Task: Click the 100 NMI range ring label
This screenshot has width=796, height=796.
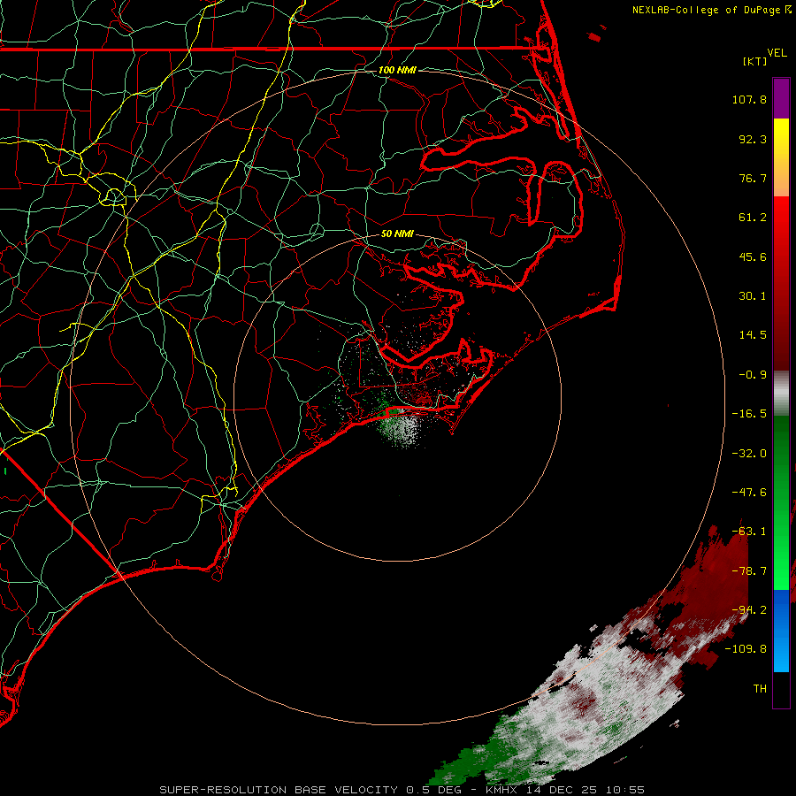Action: point(397,70)
